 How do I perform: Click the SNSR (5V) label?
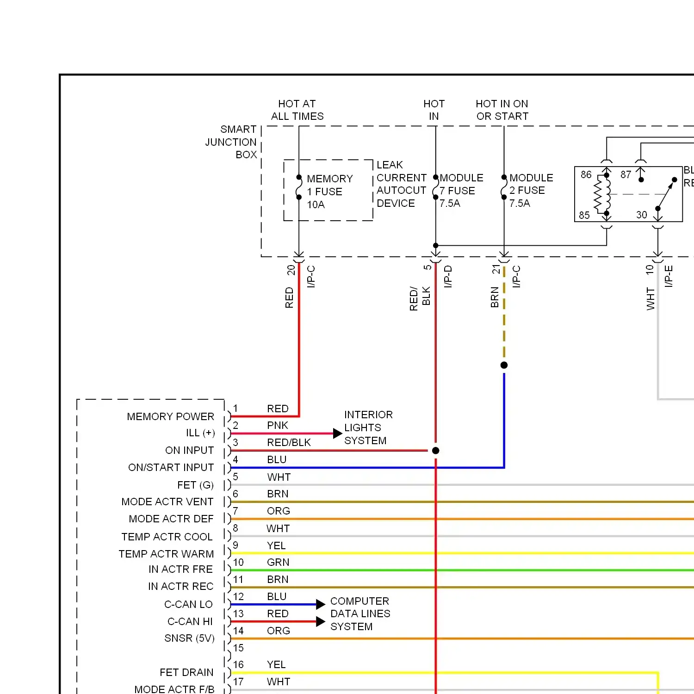point(190,638)
